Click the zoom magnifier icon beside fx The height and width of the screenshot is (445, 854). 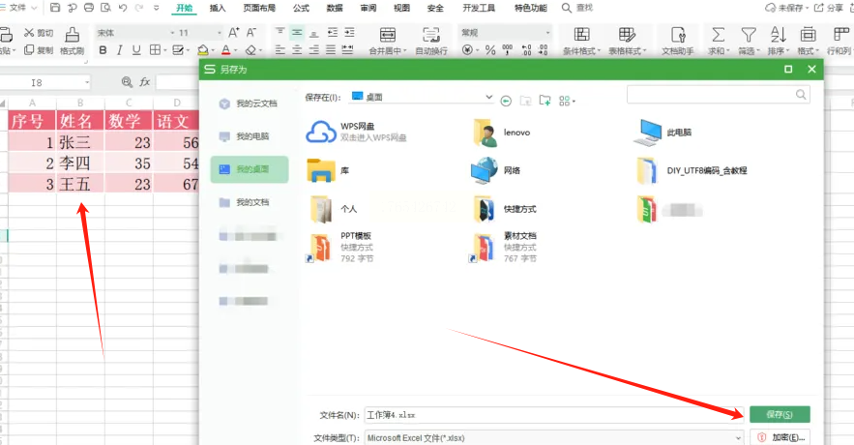pos(127,82)
